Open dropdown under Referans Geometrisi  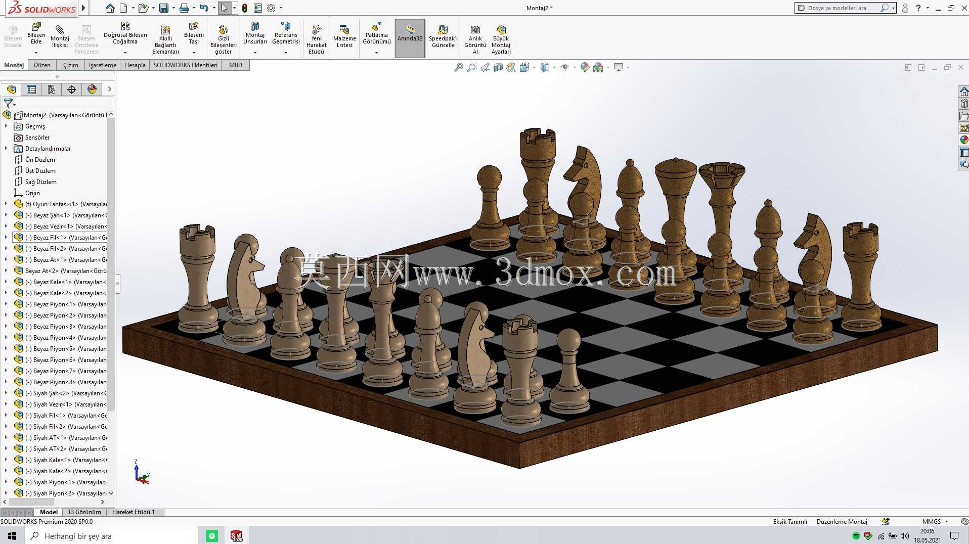tap(286, 53)
